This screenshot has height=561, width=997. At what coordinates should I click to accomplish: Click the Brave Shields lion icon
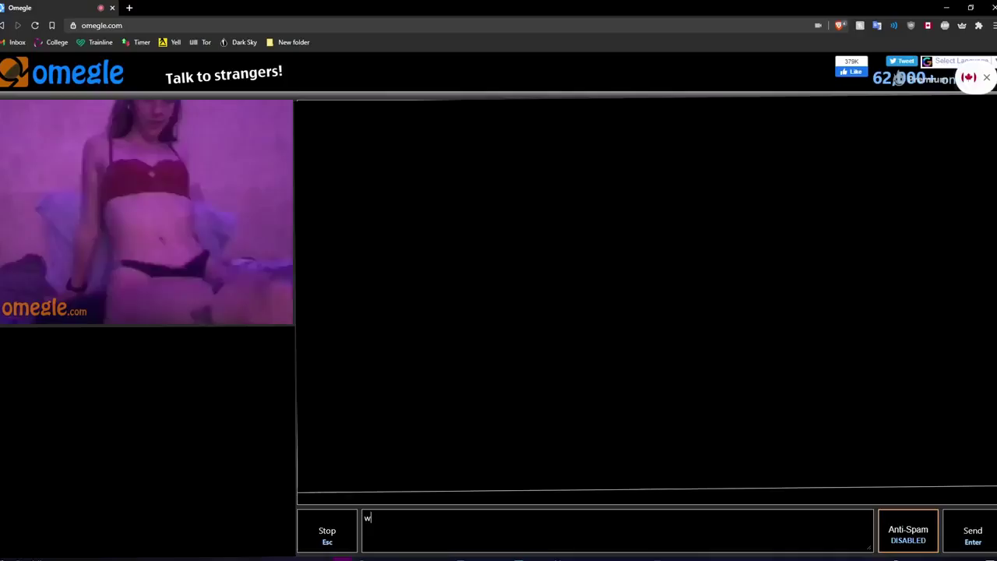click(x=840, y=26)
